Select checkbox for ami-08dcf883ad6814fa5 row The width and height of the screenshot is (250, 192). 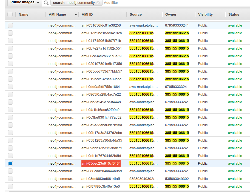10,179
